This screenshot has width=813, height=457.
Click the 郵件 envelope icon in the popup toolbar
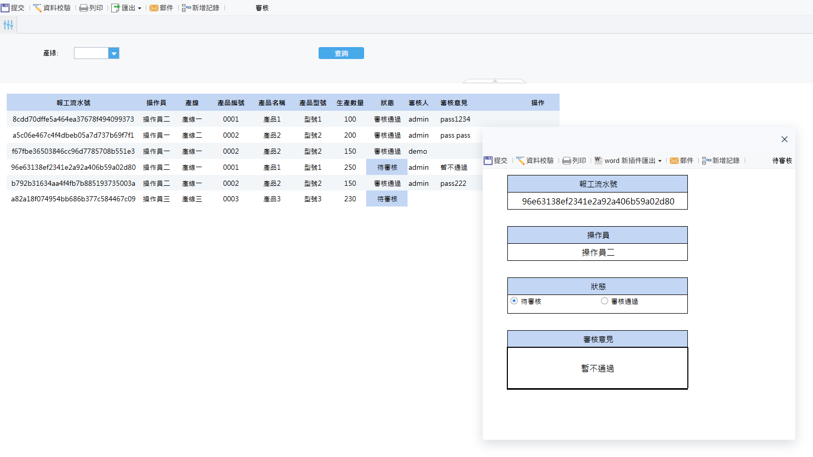(674, 161)
